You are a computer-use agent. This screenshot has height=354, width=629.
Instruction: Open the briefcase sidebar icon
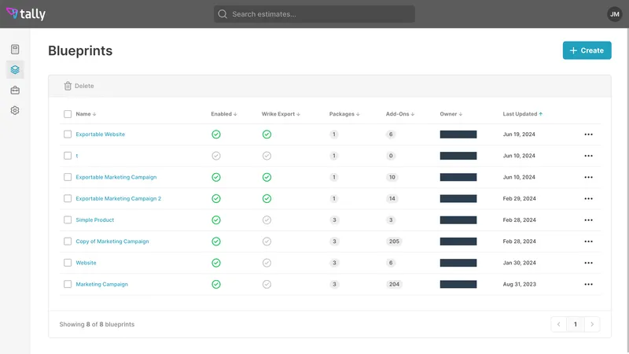tap(15, 90)
